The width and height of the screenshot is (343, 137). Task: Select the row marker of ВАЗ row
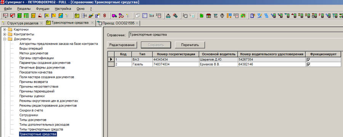click(x=111, y=59)
